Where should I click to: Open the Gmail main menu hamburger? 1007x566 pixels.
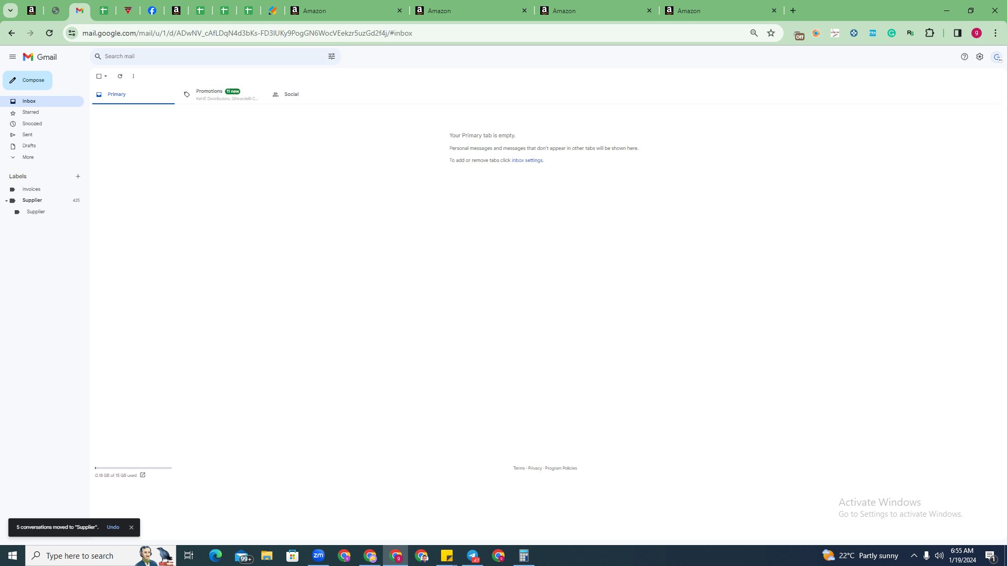pos(13,57)
